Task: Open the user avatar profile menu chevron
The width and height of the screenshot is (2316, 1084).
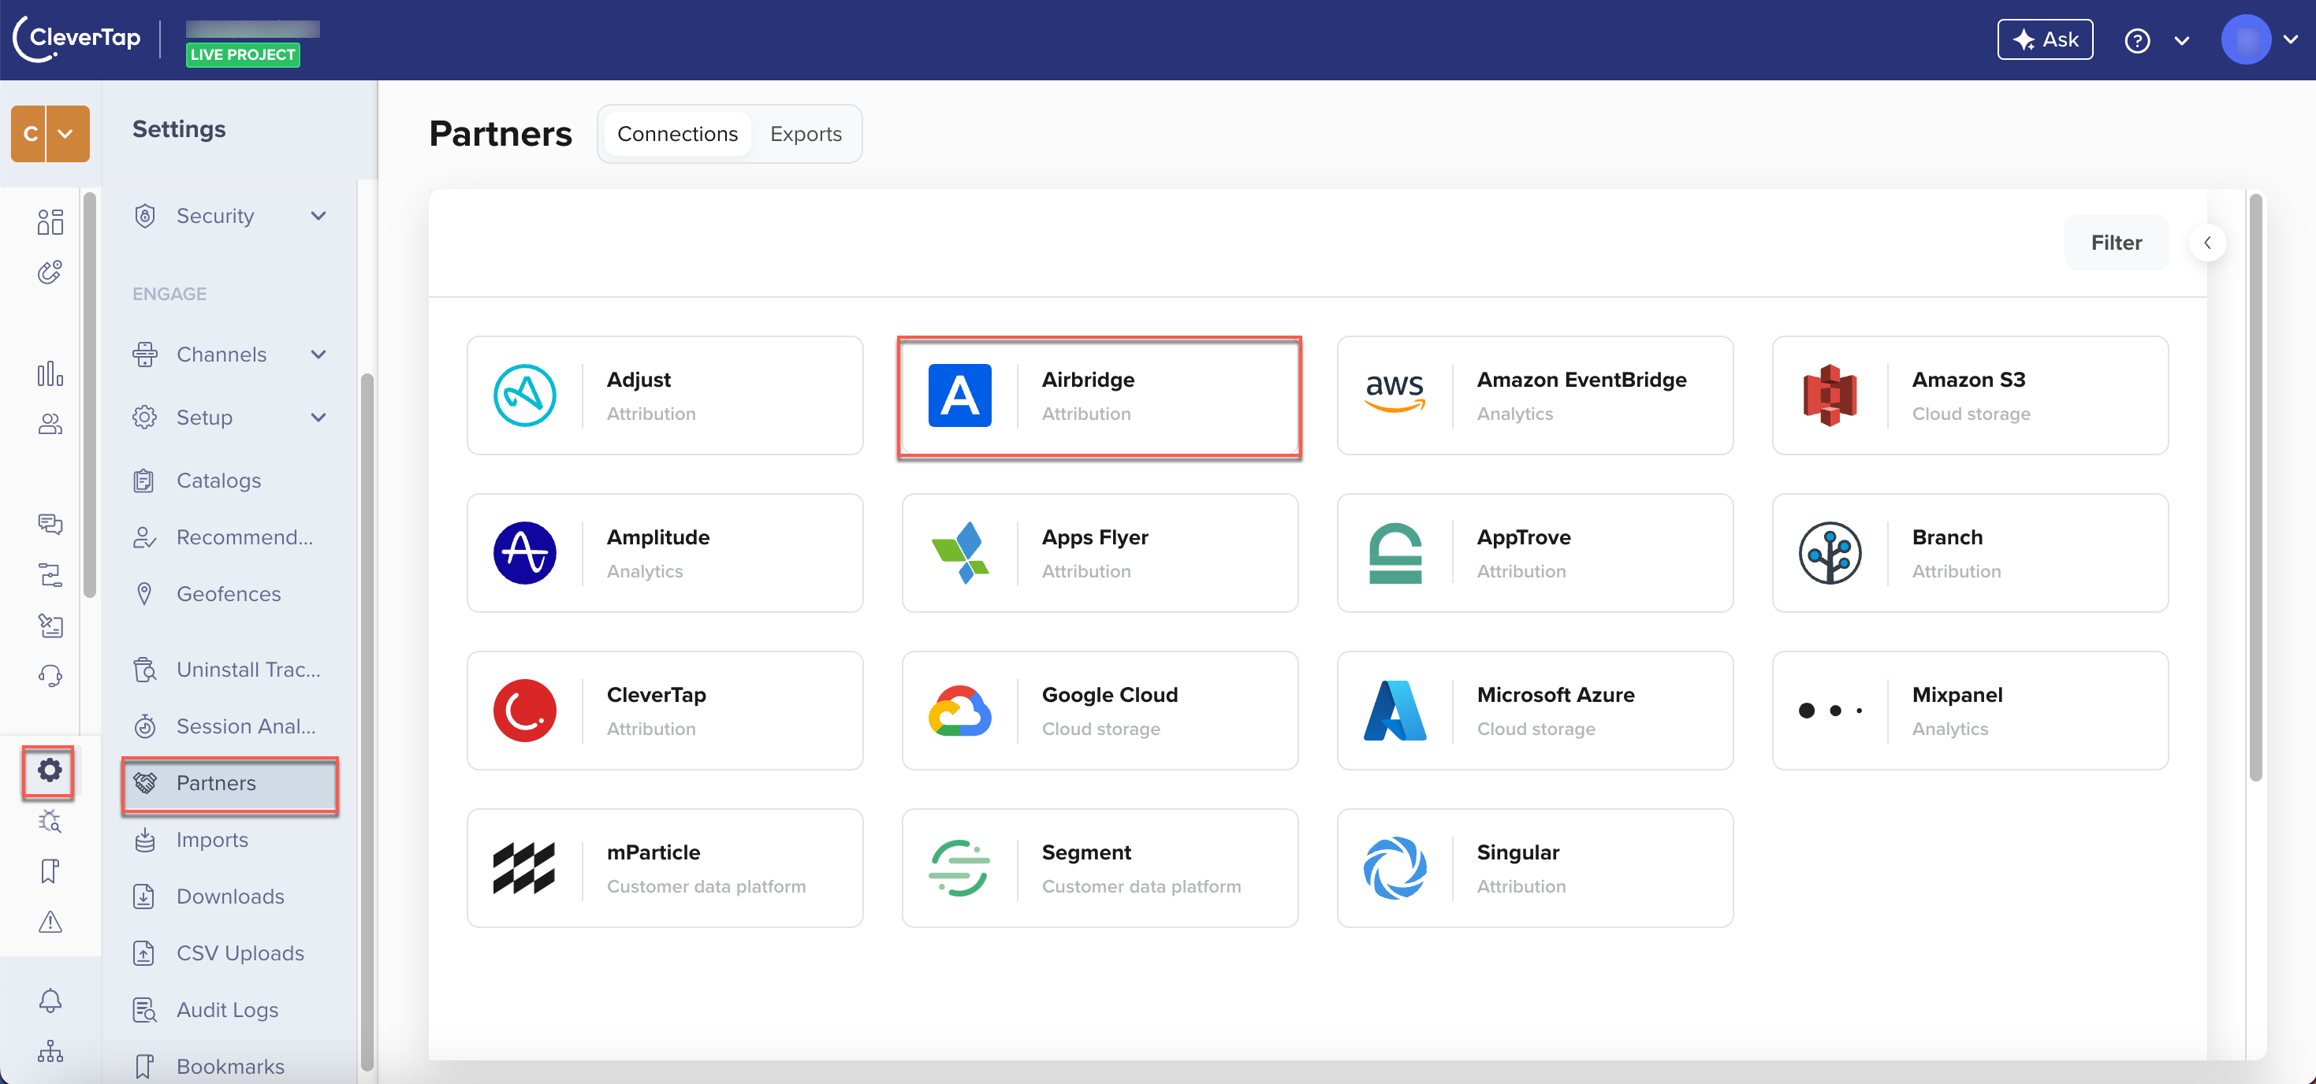Action: (x=2290, y=39)
